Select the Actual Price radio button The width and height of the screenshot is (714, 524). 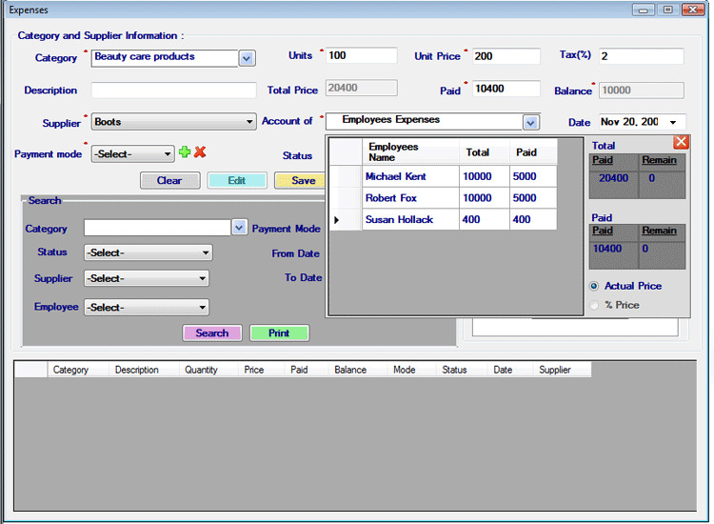click(594, 286)
